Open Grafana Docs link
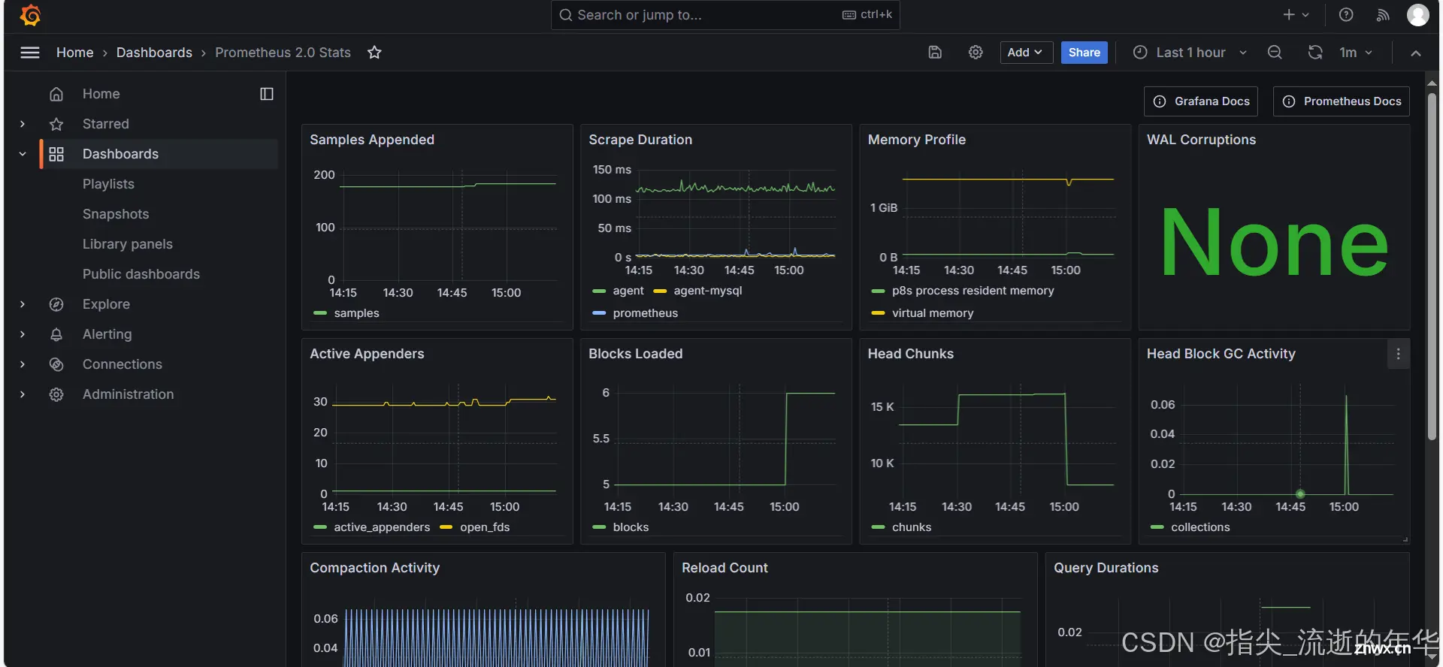 click(x=1201, y=101)
